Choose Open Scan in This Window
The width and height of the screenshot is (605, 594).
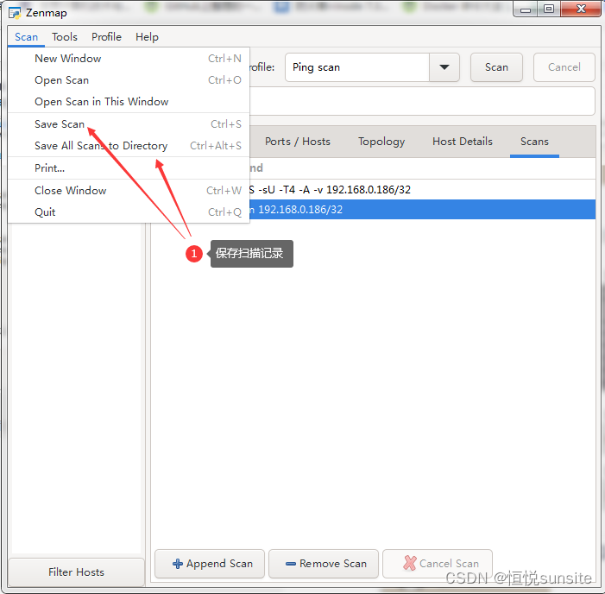click(x=129, y=102)
